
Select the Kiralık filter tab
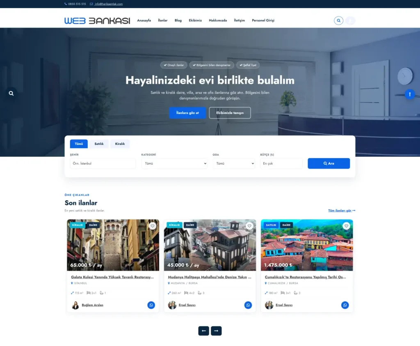(x=120, y=144)
